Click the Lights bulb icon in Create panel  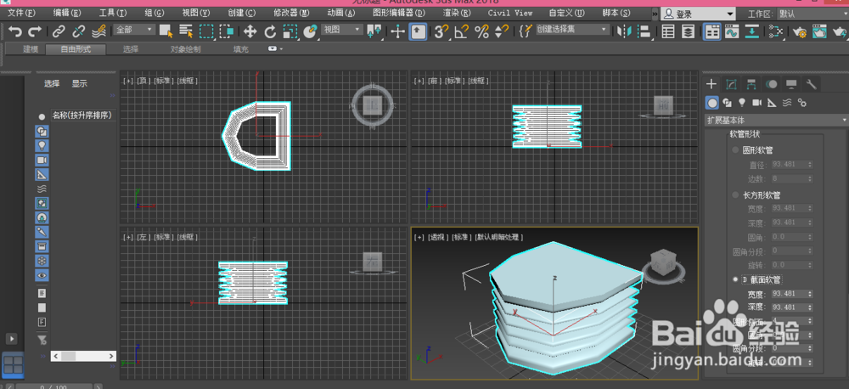(x=742, y=103)
